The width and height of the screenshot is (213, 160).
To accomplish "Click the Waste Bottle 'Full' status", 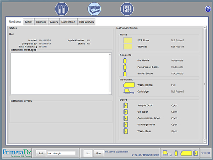I will click(x=173, y=85).
